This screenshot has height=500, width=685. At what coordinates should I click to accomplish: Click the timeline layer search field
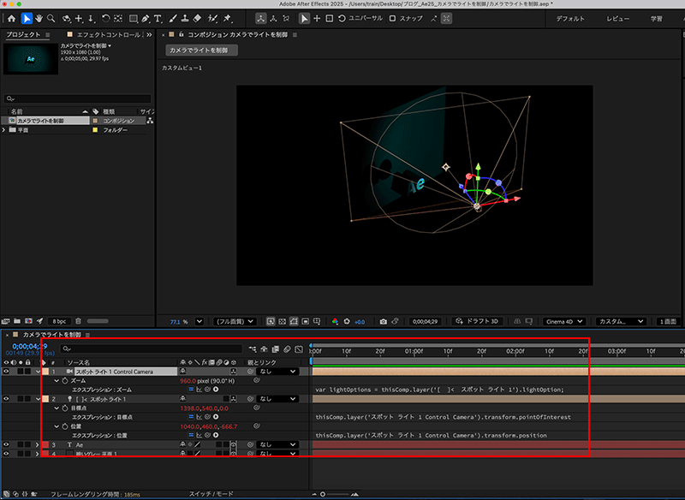tap(146, 349)
